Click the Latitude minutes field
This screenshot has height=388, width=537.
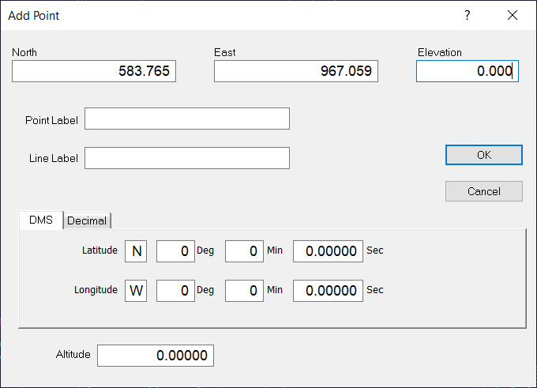[x=244, y=251]
